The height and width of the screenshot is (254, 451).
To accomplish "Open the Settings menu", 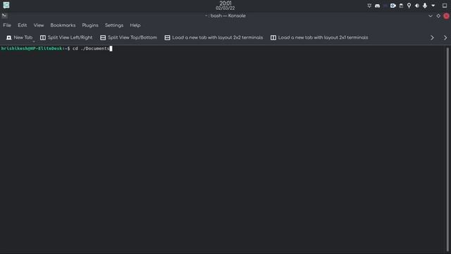I will (x=114, y=25).
